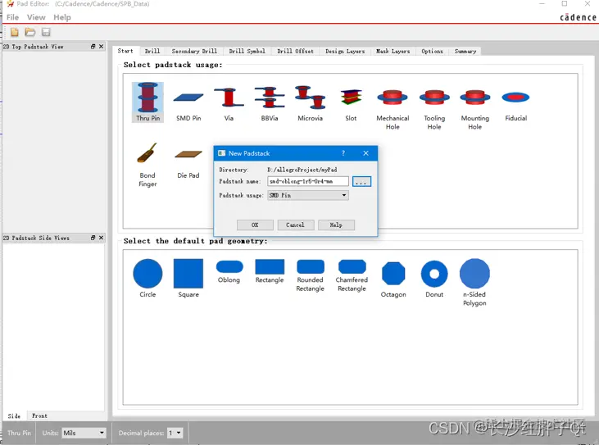Click the Open padstack toolbar icon
This screenshot has width=599, height=445.
[30, 32]
